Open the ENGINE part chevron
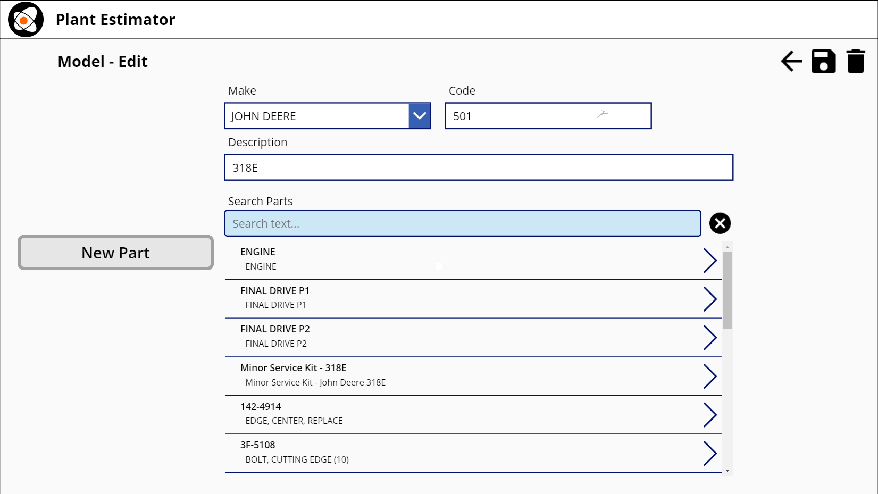Image resolution: width=878 pixels, height=494 pixels. [x=710, y=261]
